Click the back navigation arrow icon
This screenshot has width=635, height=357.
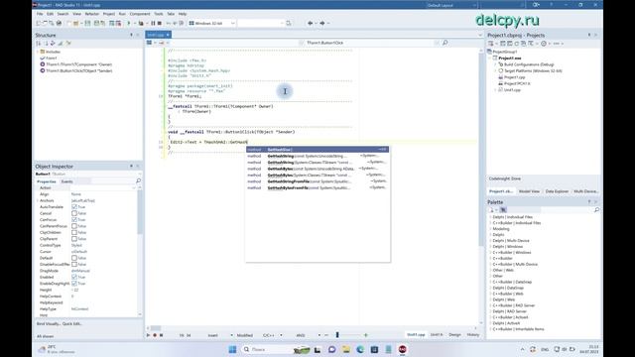click(311, 23)
